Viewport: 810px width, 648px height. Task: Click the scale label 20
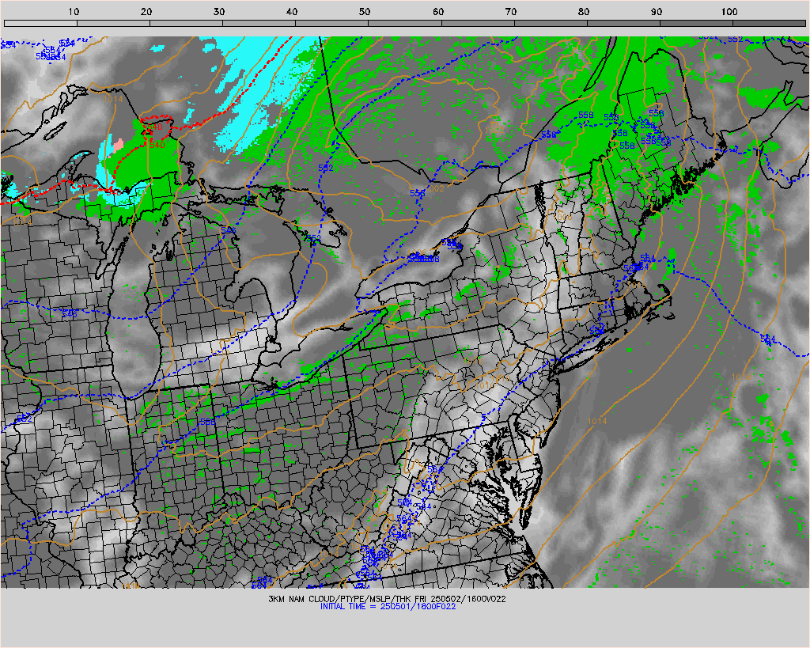click(x=146, y=11)
